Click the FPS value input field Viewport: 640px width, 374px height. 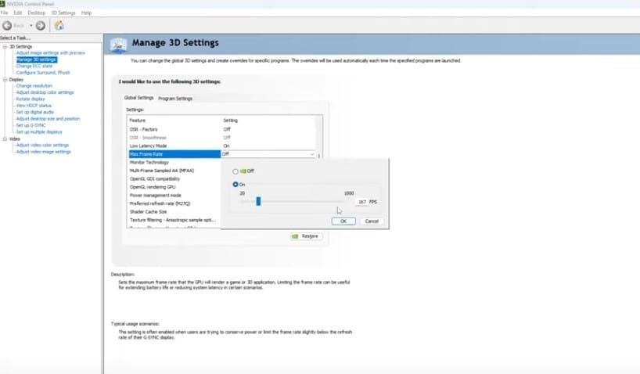click(361, 202)
